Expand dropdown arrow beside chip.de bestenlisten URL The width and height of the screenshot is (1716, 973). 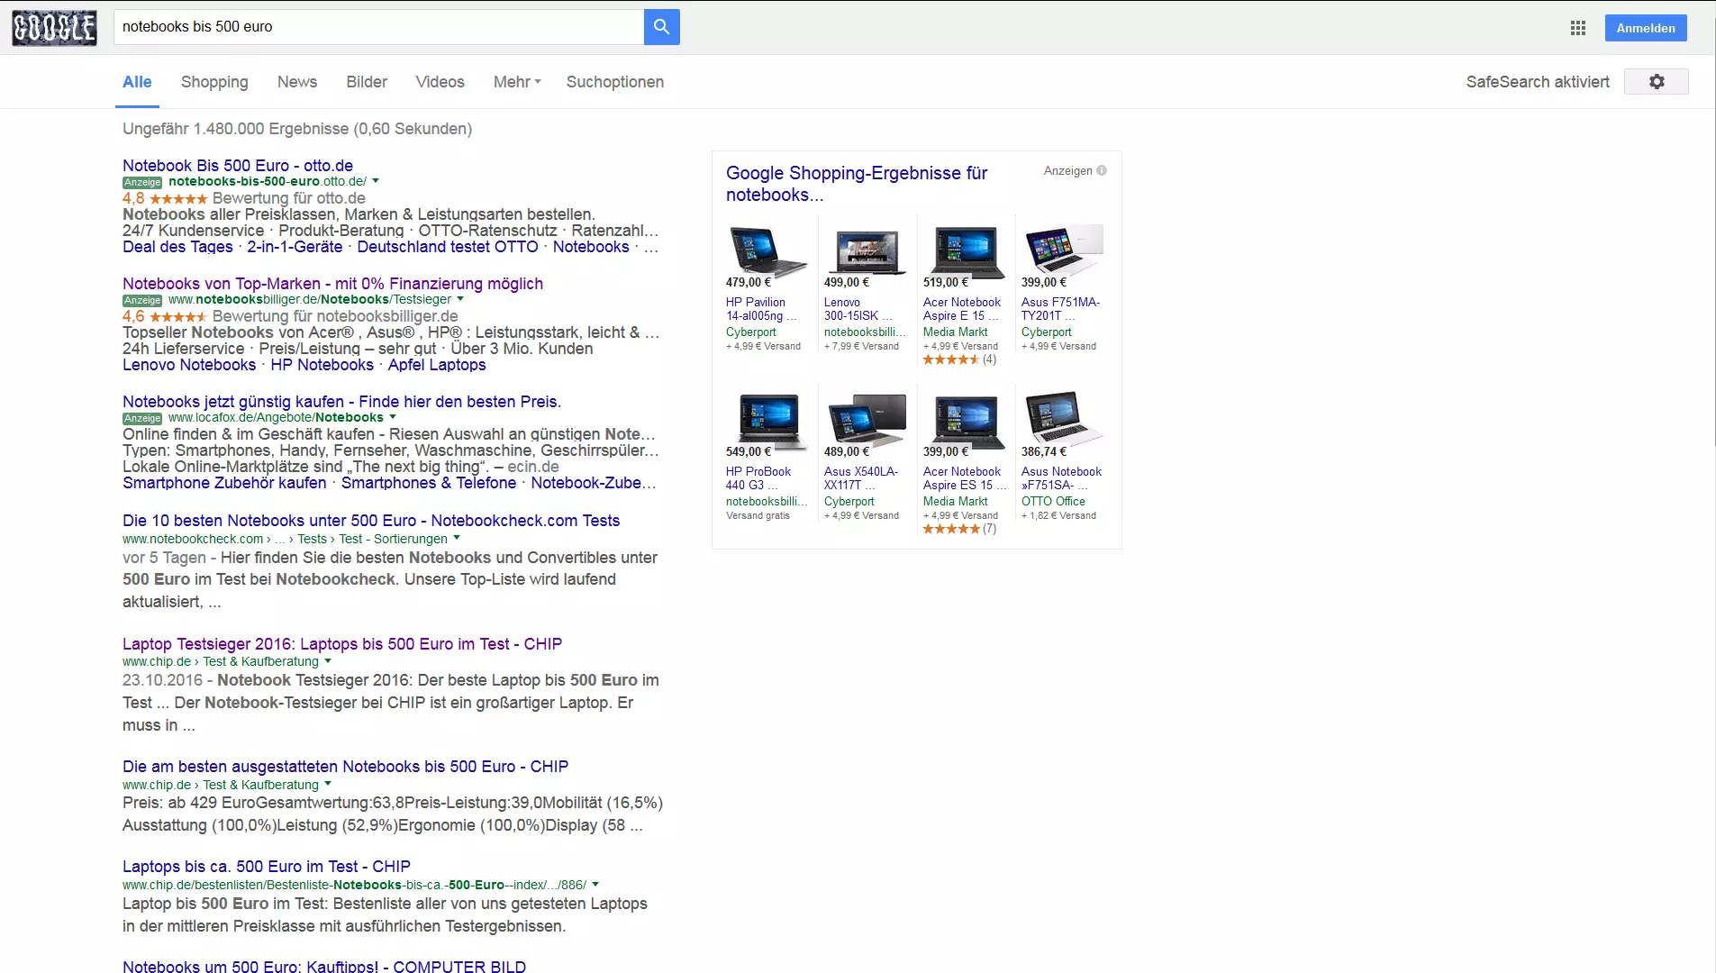(595, 885)
